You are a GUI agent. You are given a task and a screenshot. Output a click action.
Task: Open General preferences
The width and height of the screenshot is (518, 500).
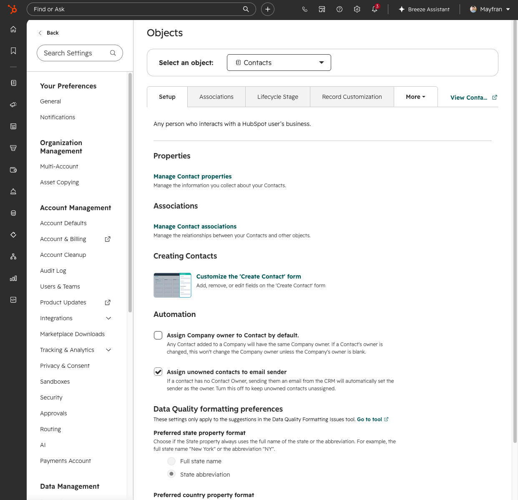(50, 101)
